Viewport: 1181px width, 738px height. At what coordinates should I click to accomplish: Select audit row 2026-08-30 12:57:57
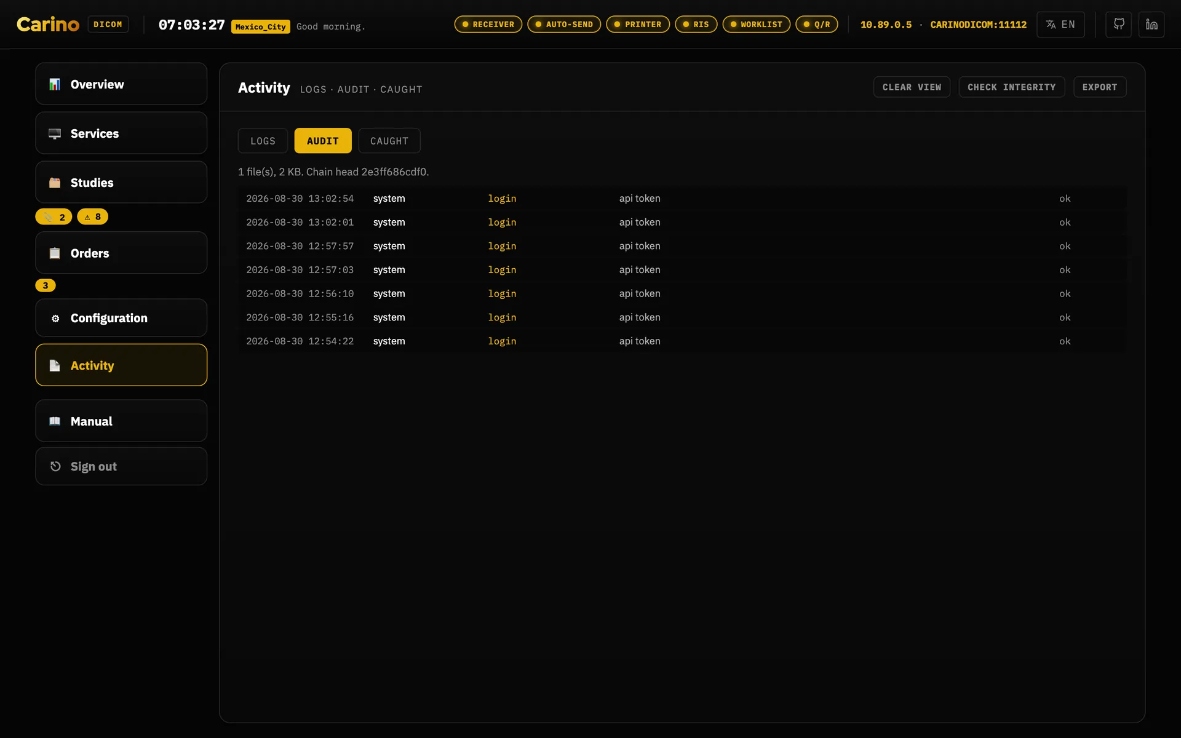point(683,246)
